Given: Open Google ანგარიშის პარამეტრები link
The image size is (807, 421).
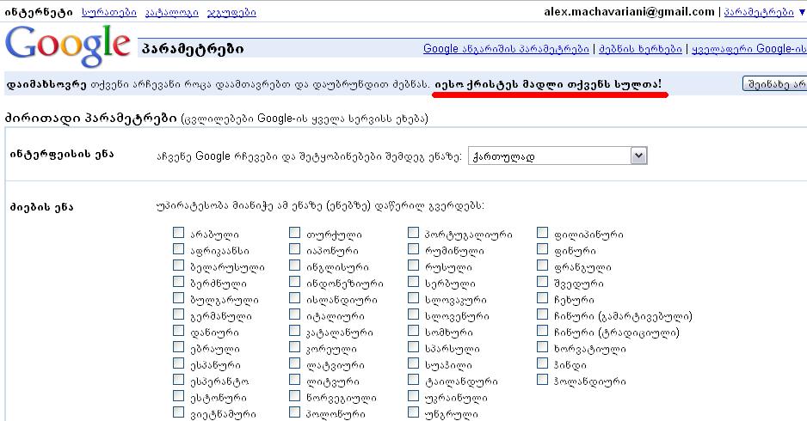Looking at the screenshot, I should pos(506,49).
